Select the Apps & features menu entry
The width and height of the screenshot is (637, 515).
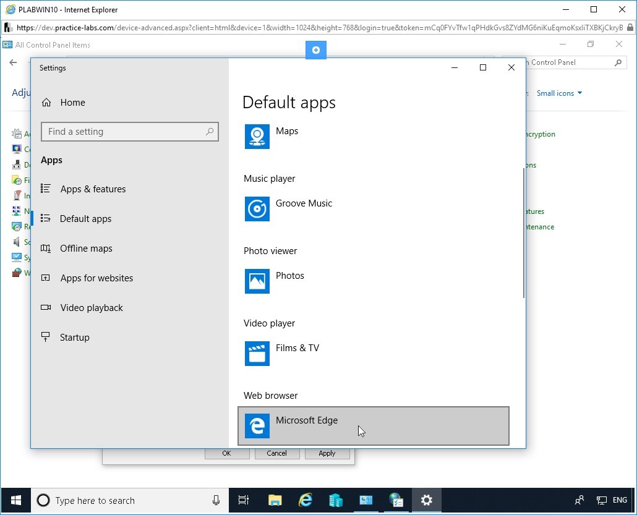tap(93, 189)
